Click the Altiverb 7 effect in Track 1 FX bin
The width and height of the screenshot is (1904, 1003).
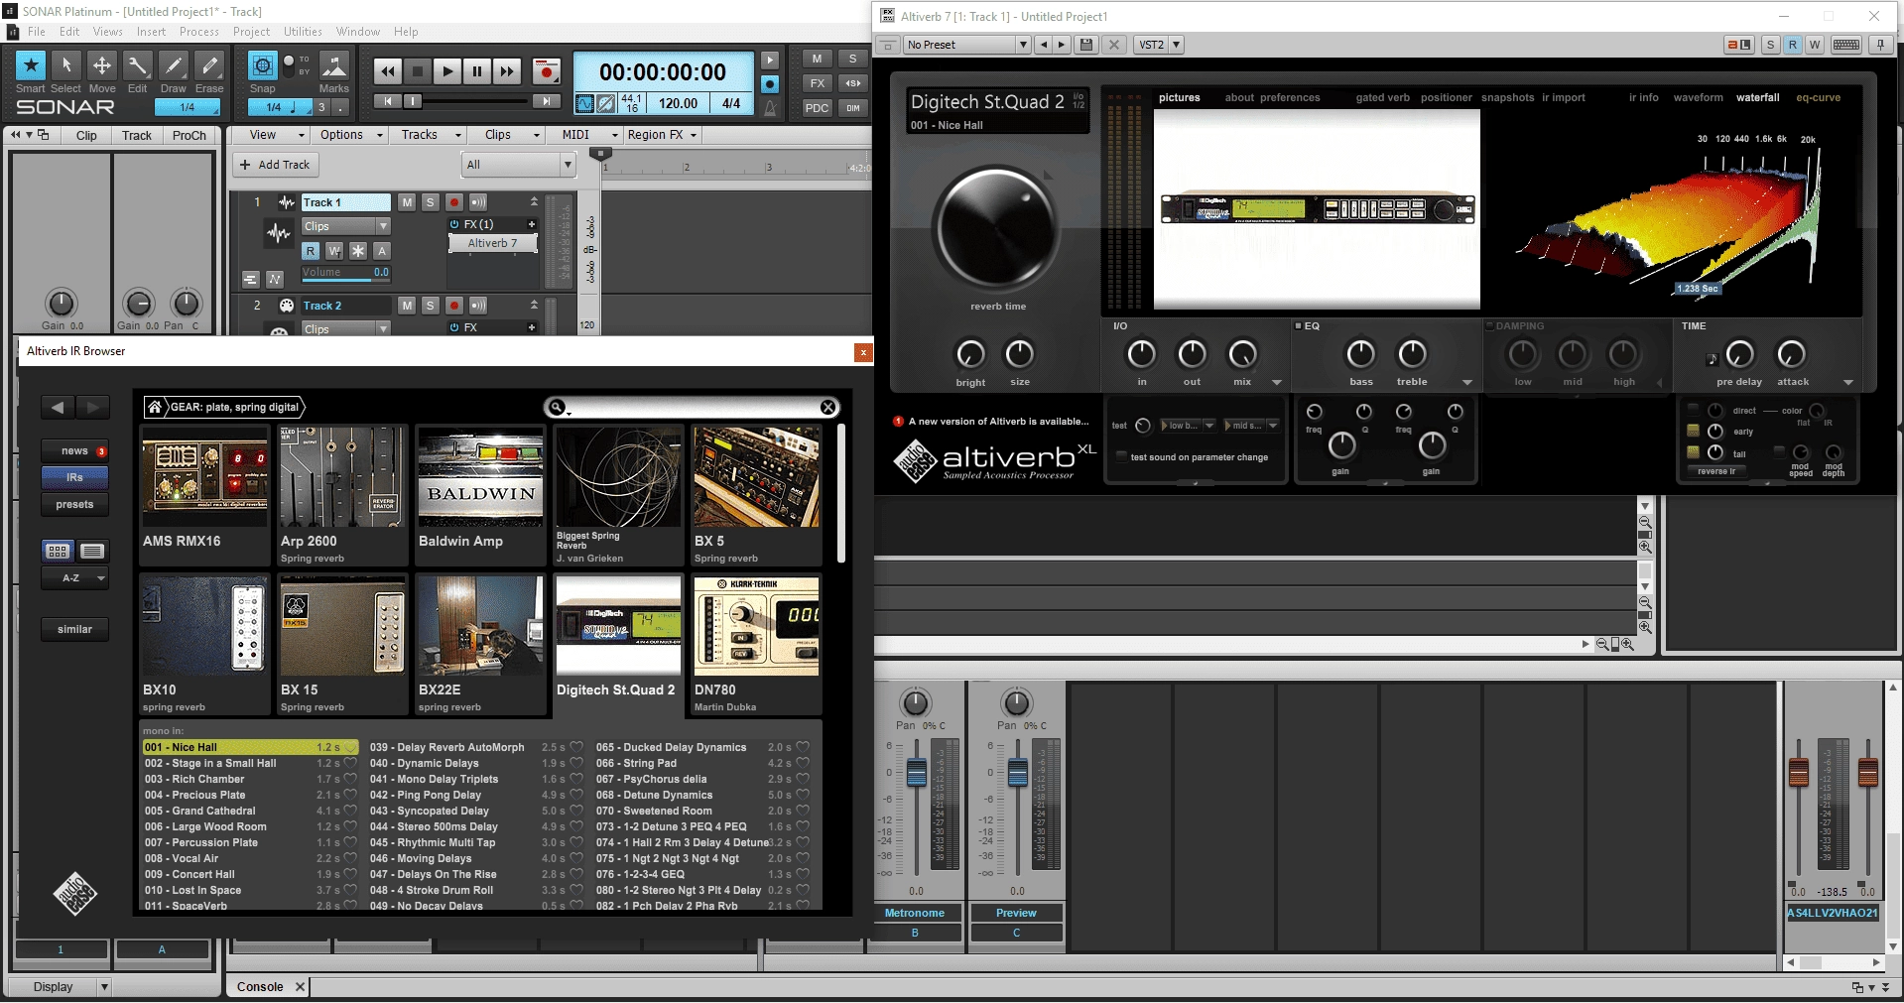click(x=493, y=243)
